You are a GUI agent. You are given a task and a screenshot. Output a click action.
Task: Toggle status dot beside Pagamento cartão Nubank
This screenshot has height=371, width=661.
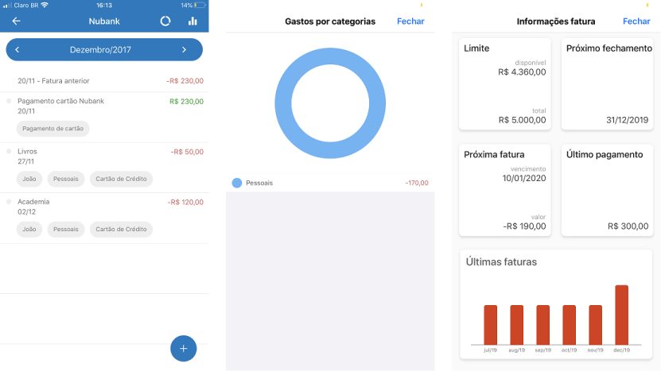tap(10, 101)
